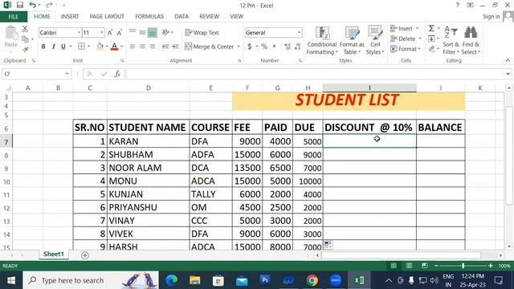Open Format as Table gallery

point(352,40)
